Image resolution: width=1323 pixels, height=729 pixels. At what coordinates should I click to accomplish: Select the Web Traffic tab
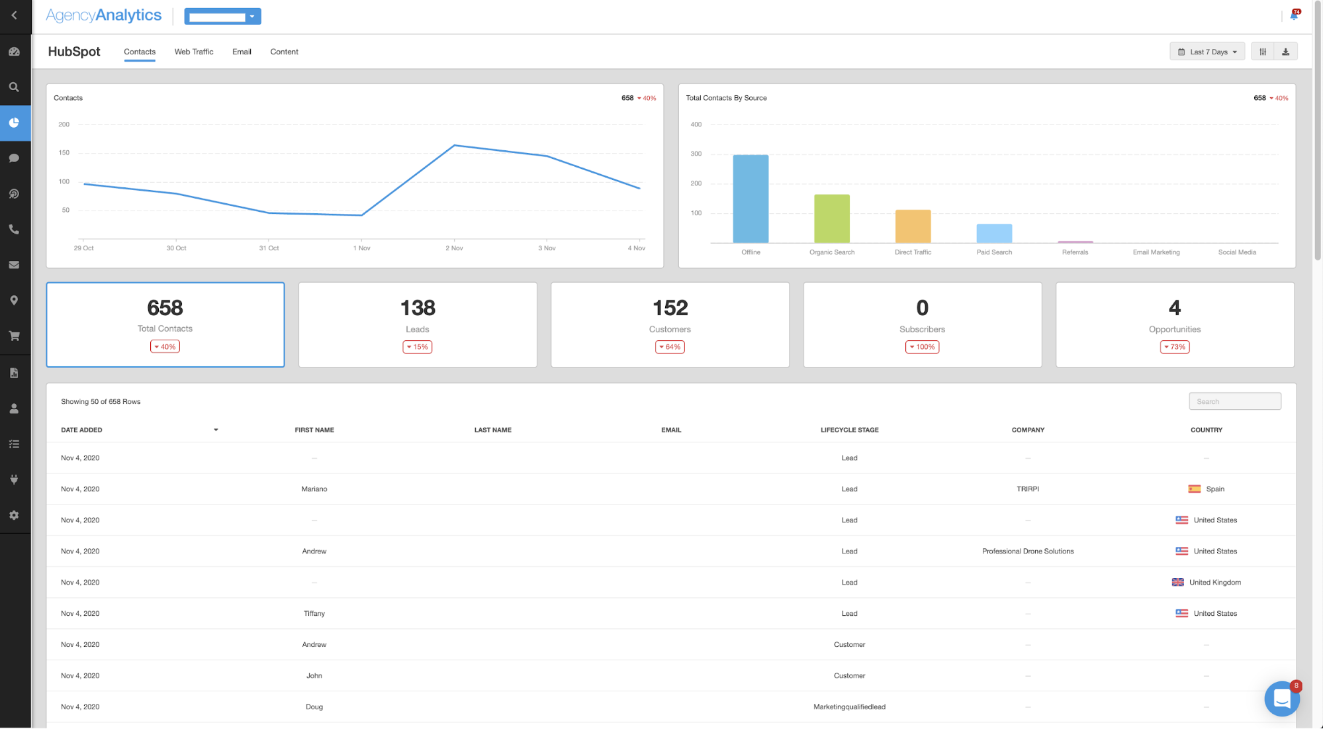click(x=194, y=51)
